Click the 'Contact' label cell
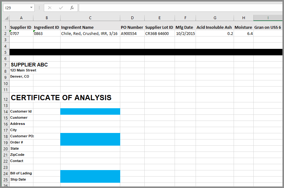Viewport: 284px width, 188px height. (21, 161)
